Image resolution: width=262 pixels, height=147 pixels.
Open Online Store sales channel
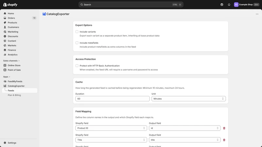click(x=14, y=65)
